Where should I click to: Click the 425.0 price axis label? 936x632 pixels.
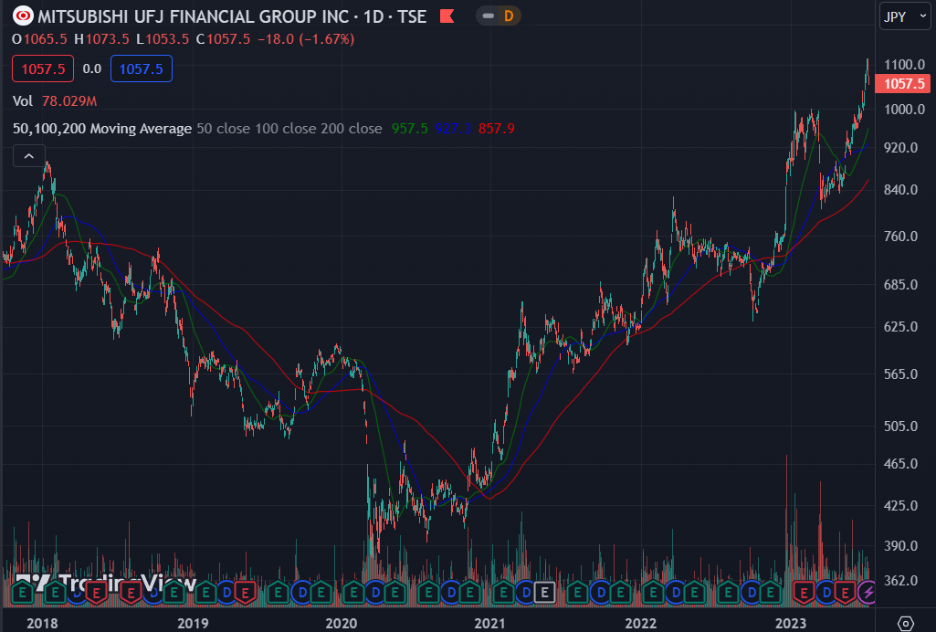[x=900, y=505]
